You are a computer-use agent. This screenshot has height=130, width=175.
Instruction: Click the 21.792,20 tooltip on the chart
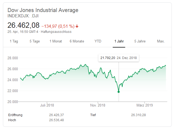coord(119,58)
